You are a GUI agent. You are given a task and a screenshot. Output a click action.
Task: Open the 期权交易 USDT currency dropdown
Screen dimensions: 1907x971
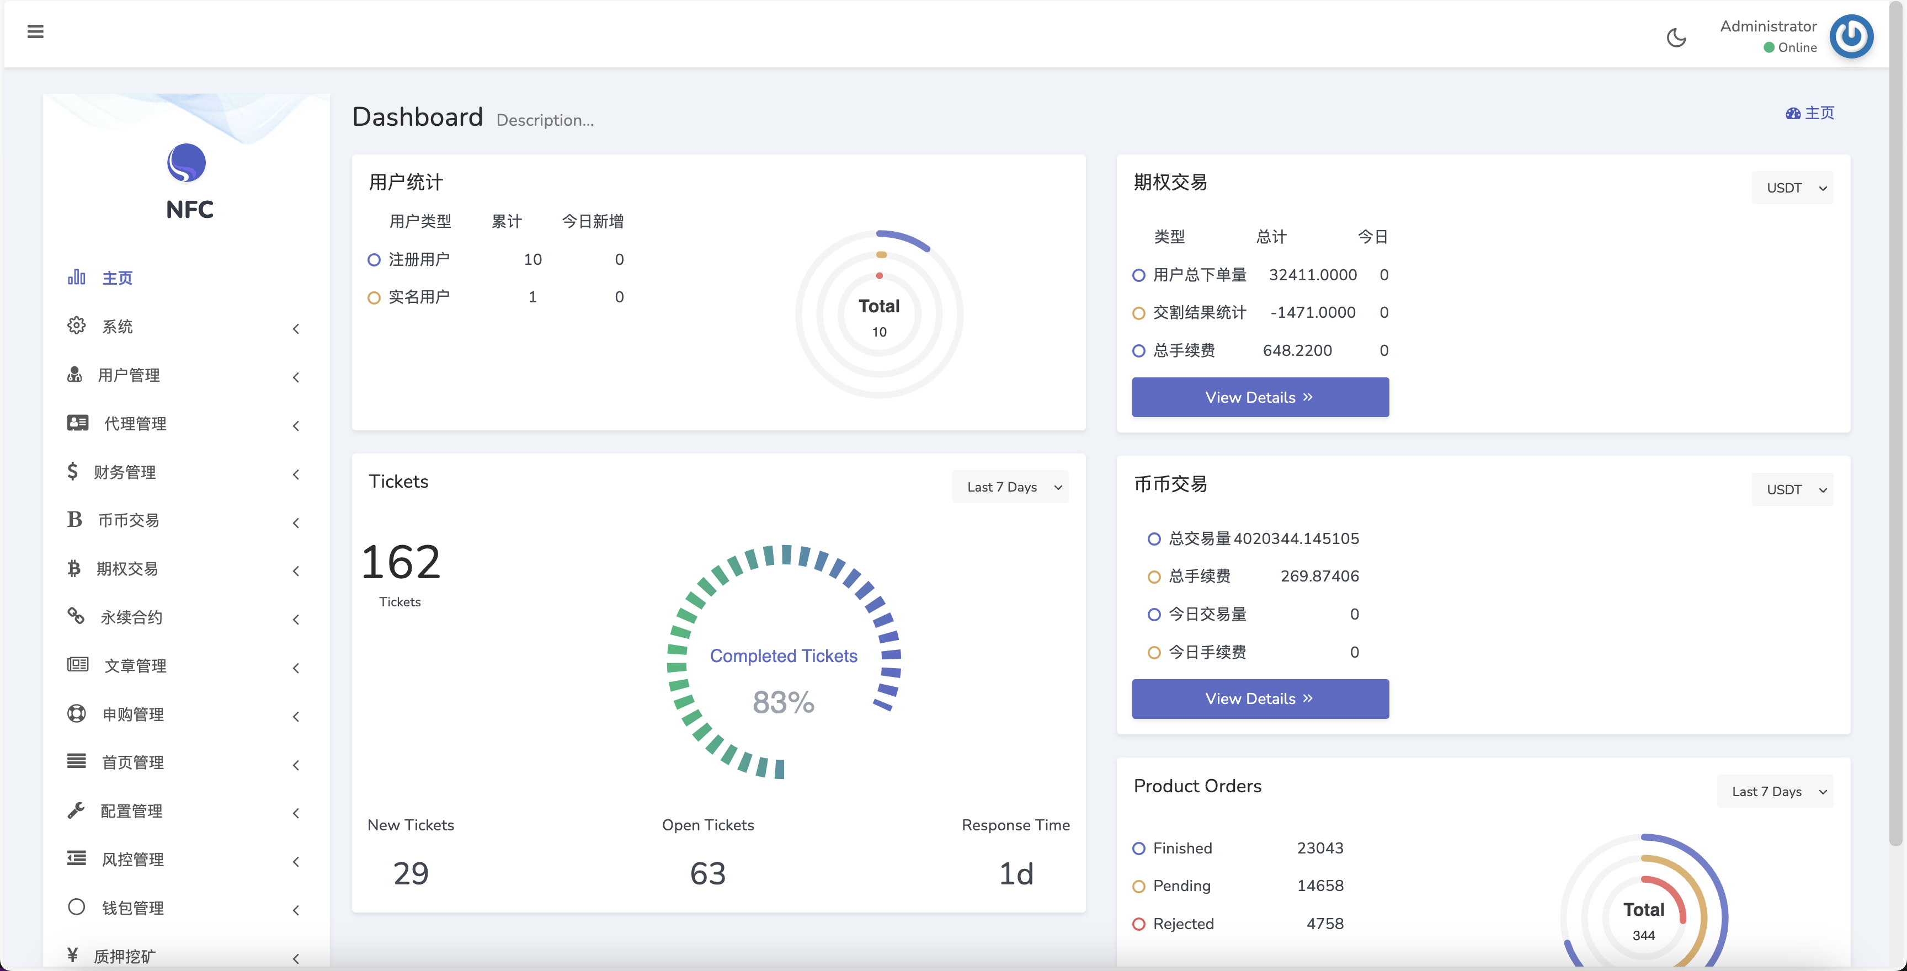point(1794,187)
